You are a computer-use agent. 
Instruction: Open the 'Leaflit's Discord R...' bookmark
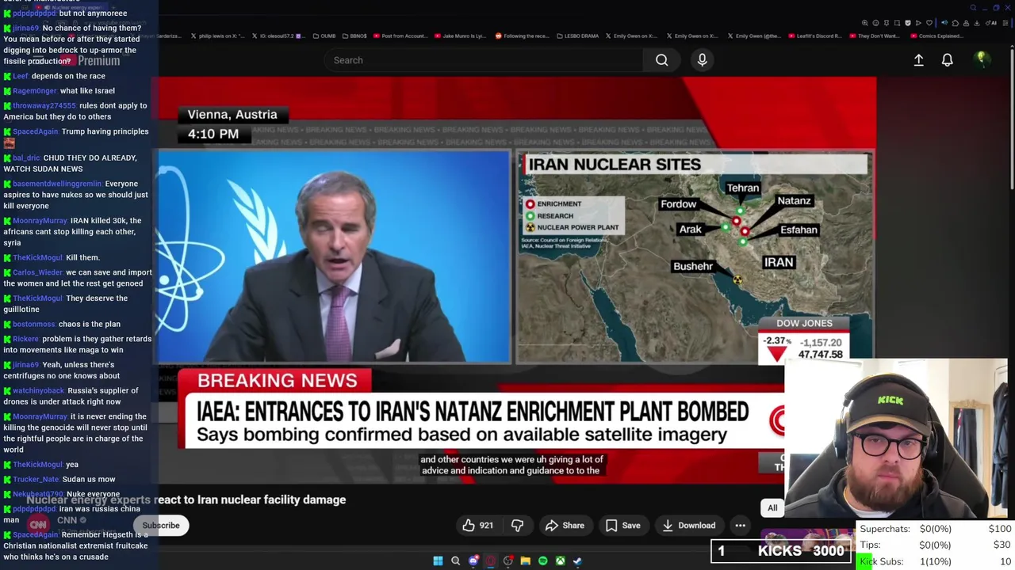(815, 36)
